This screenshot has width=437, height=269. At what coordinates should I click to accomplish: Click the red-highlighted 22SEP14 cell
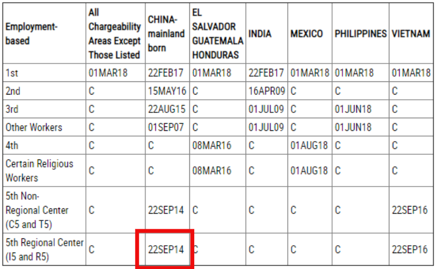click(x=166, y=250)
